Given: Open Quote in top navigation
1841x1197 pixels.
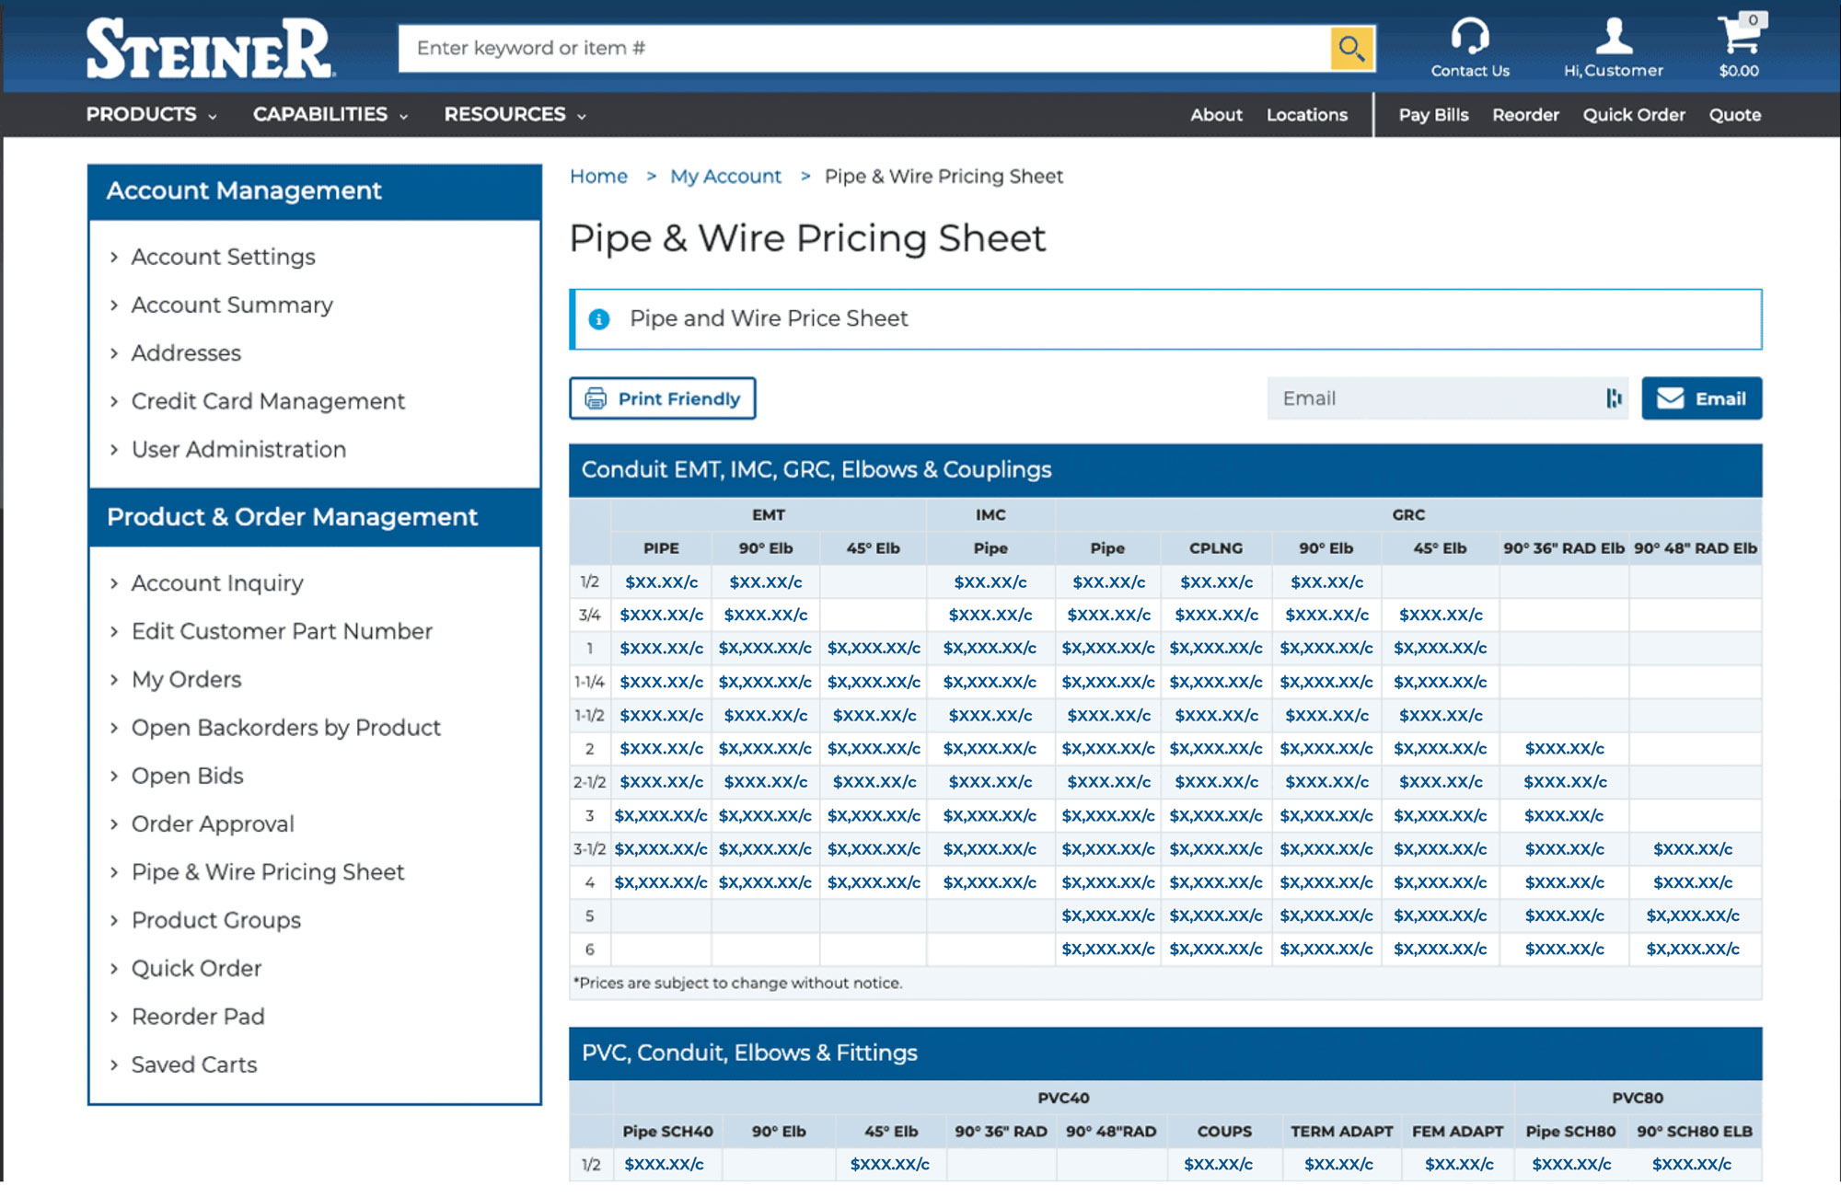Looking at the screenshot, I should click(x=1735, y=115).
